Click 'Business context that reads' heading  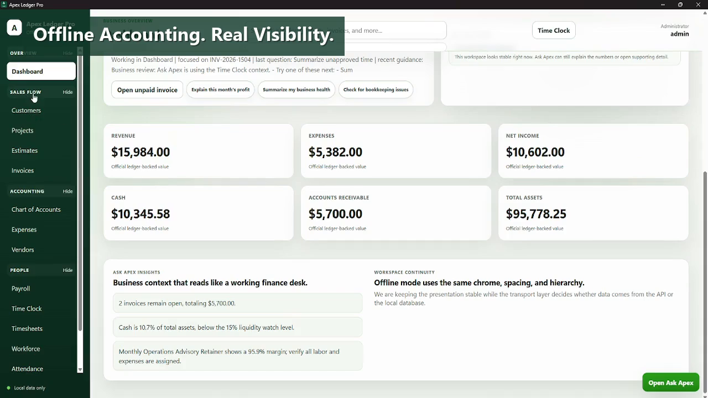[210, 282]
